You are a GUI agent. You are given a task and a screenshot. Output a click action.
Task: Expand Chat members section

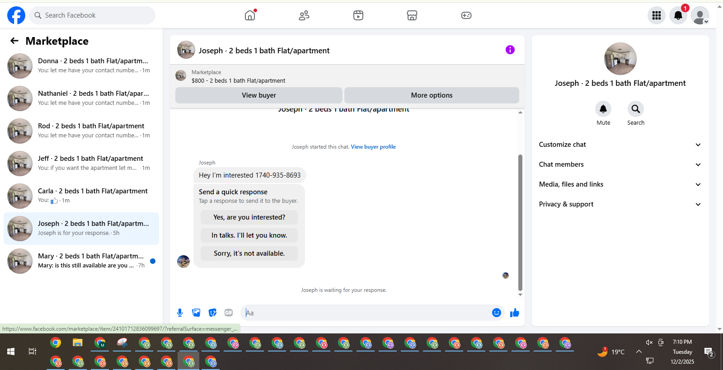click(x=620, y=164)
